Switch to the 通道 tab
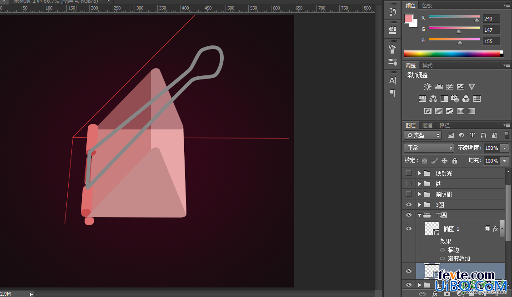Viewport: 512px width, 297px height. [427, 125]
